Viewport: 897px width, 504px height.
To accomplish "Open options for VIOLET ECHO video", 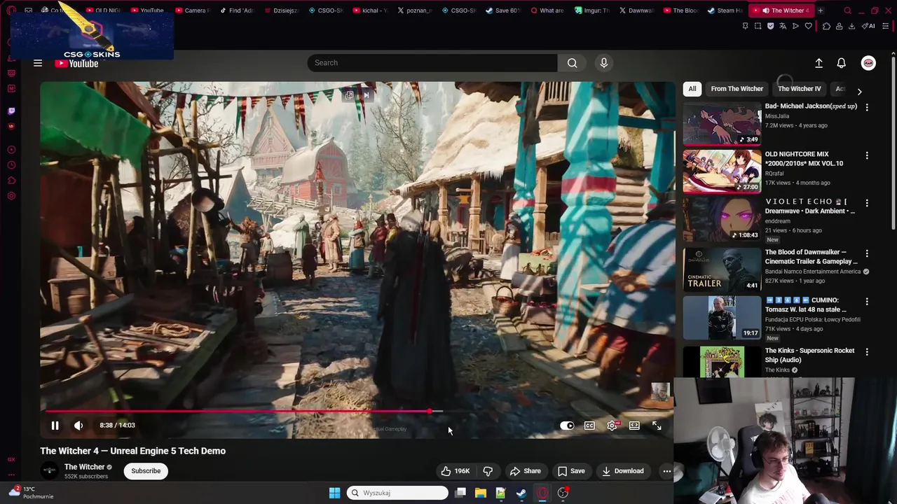I will click(x=867, y=203).
